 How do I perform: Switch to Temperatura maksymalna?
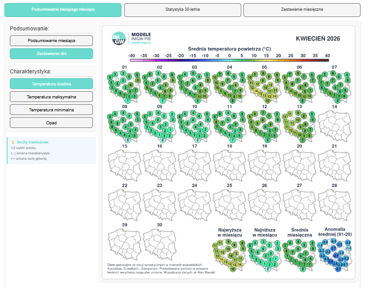coord(51,97)
